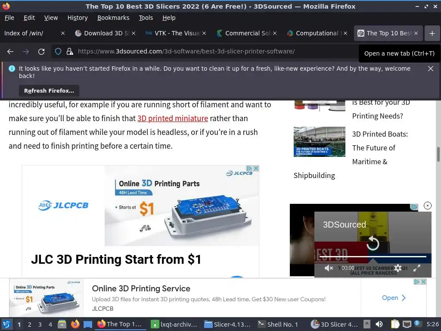Expand the video to fullscreen
Viewport: 441px width, 331px height.
pos(417,268)
